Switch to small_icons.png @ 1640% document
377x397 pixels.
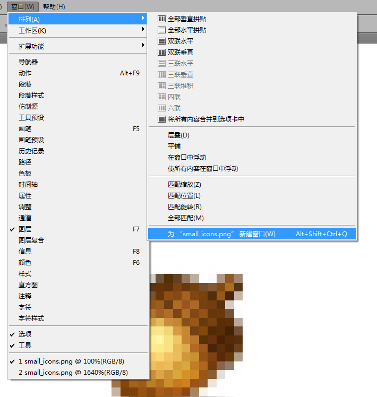pos(73,373)
